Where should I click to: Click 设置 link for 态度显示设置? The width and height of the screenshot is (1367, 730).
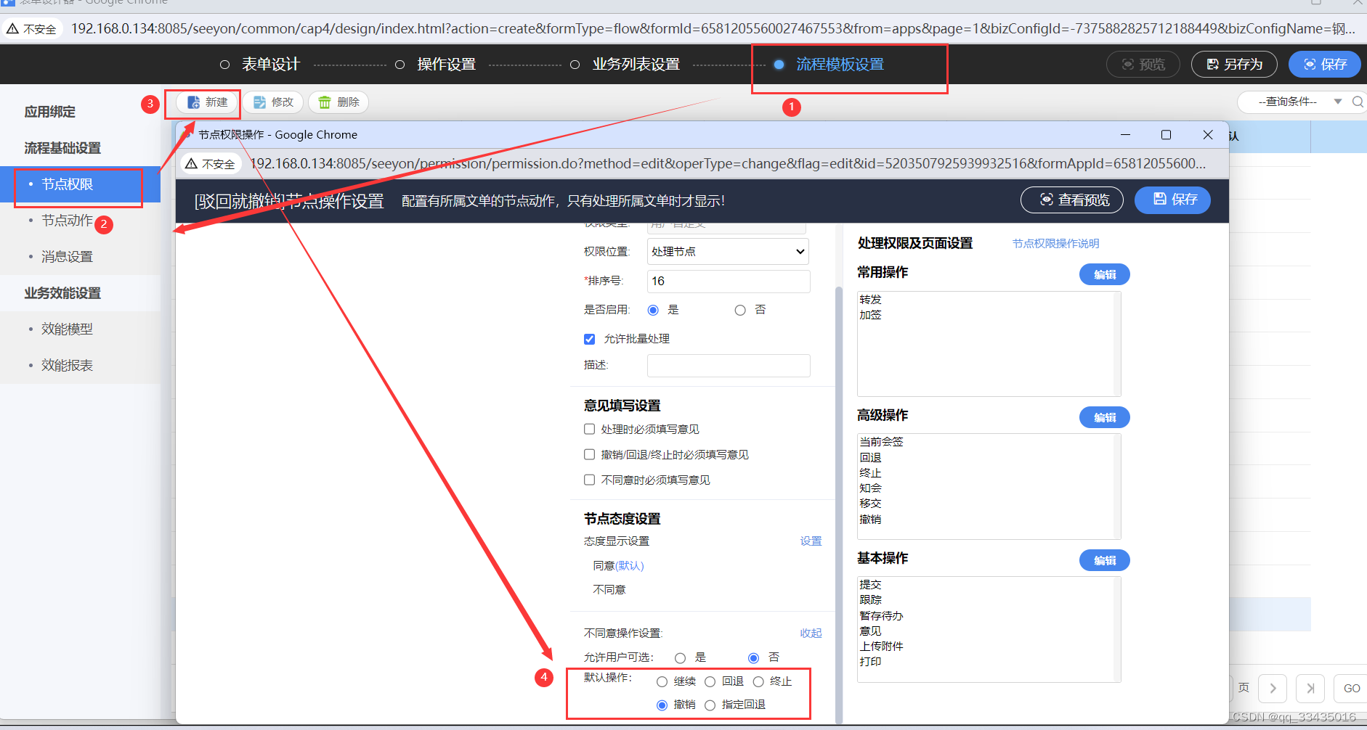click(811, 541)
